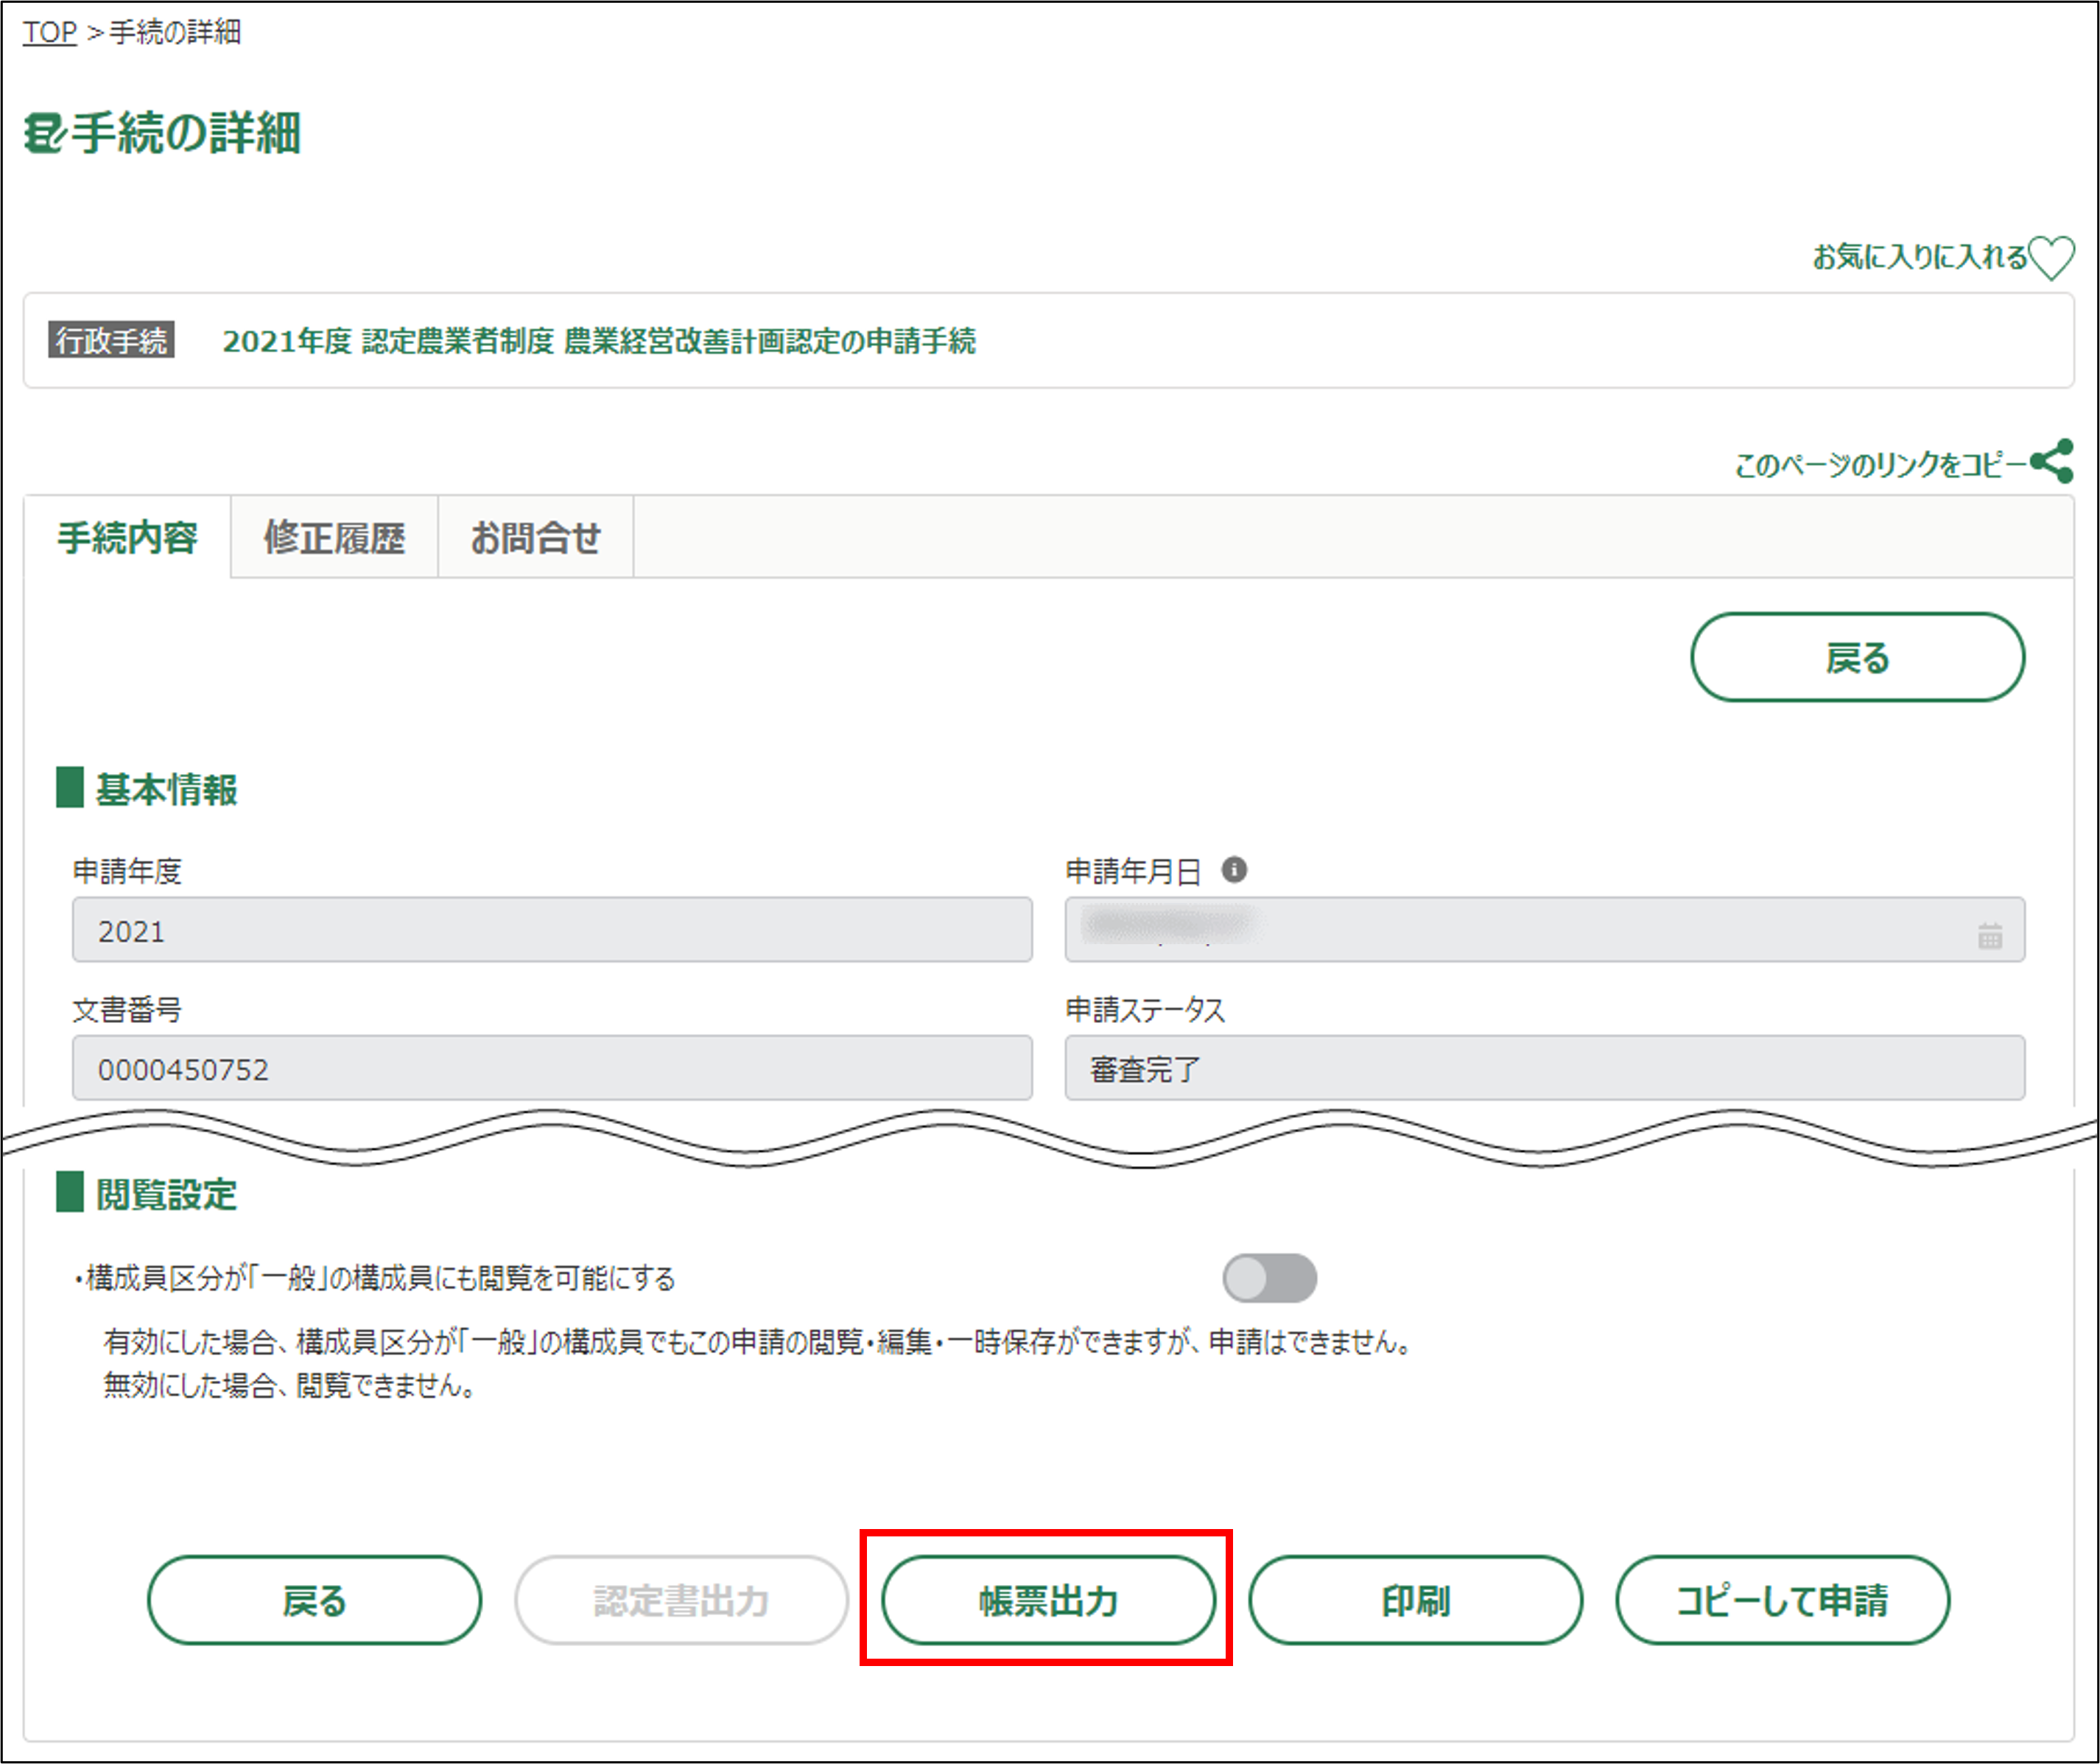Click the 印刷 button
Image resolution: width=2100 pixels, height=1764 pixels.
pyautogui.click(x=1414, y=1600)
